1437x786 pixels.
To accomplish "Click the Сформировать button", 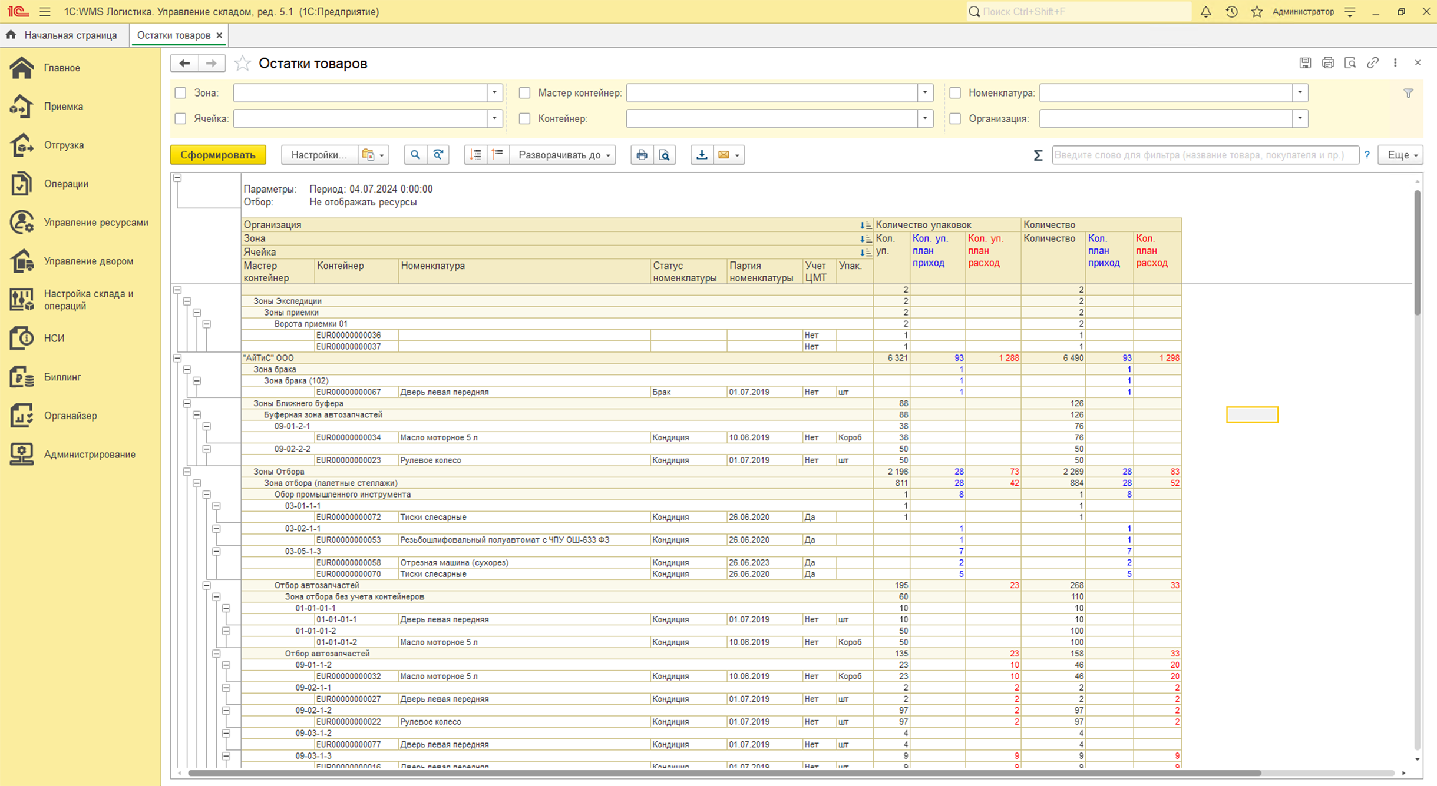I will click(x=218, y=155).
